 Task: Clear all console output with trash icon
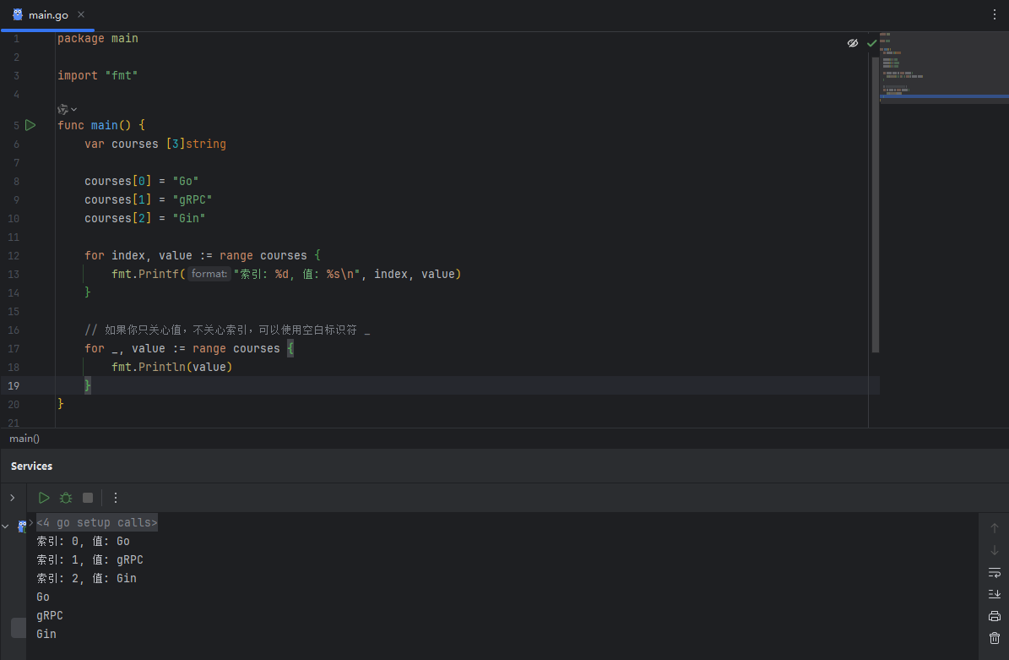pyautogui.click(x=994, y=638)
